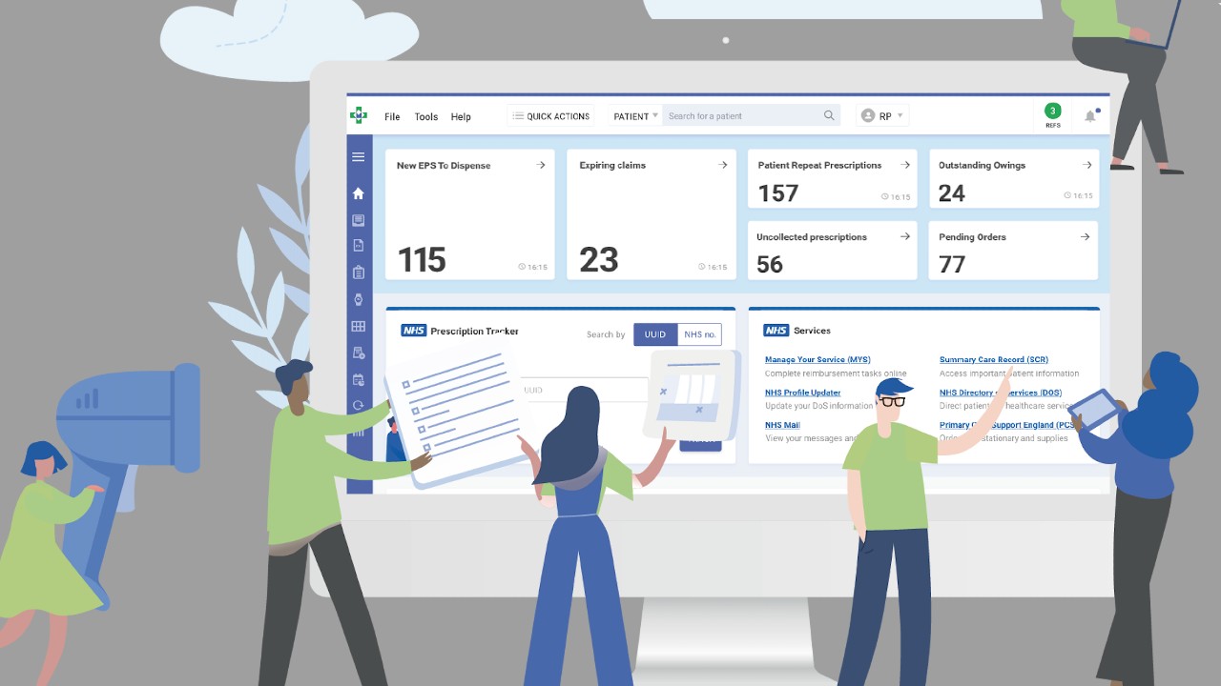Open the Tools menu

click(426, 117)
